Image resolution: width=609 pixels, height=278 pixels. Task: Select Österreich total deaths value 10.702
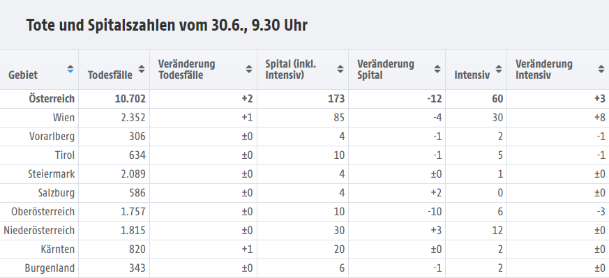click(130, 99)
